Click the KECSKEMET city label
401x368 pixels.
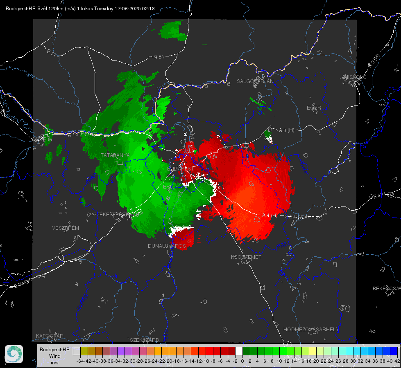(x=246, y=257)
